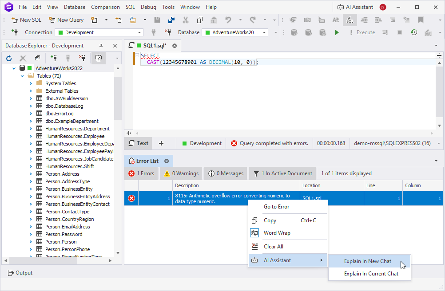The height and width of the screenshot is (291, 445).
Task: Toggle the 0 Warnings filter
Action: point(180,173)
